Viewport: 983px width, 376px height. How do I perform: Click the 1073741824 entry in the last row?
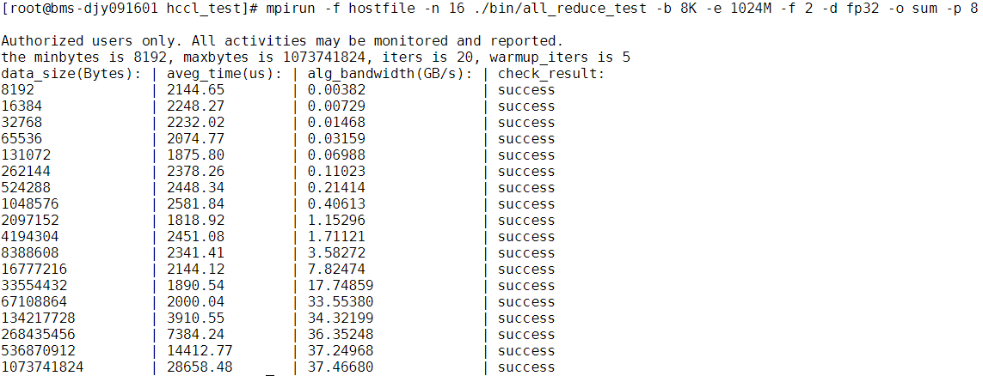point(43,367)
